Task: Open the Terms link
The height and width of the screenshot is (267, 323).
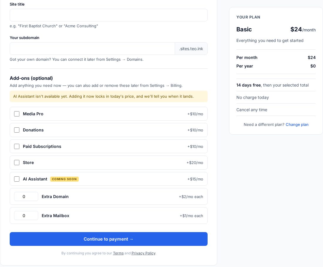Action: point(118,253)
